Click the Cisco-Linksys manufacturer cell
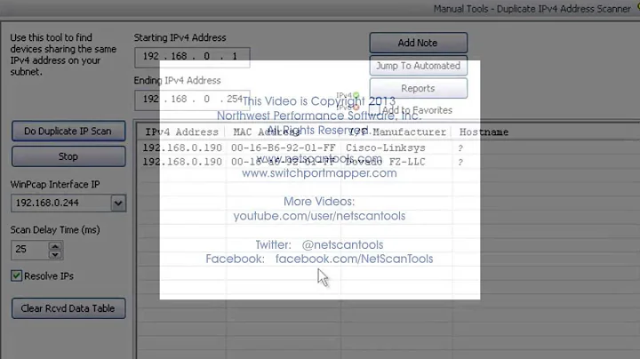The height and width of the screenshot is (359, 640). coord(385,148)
